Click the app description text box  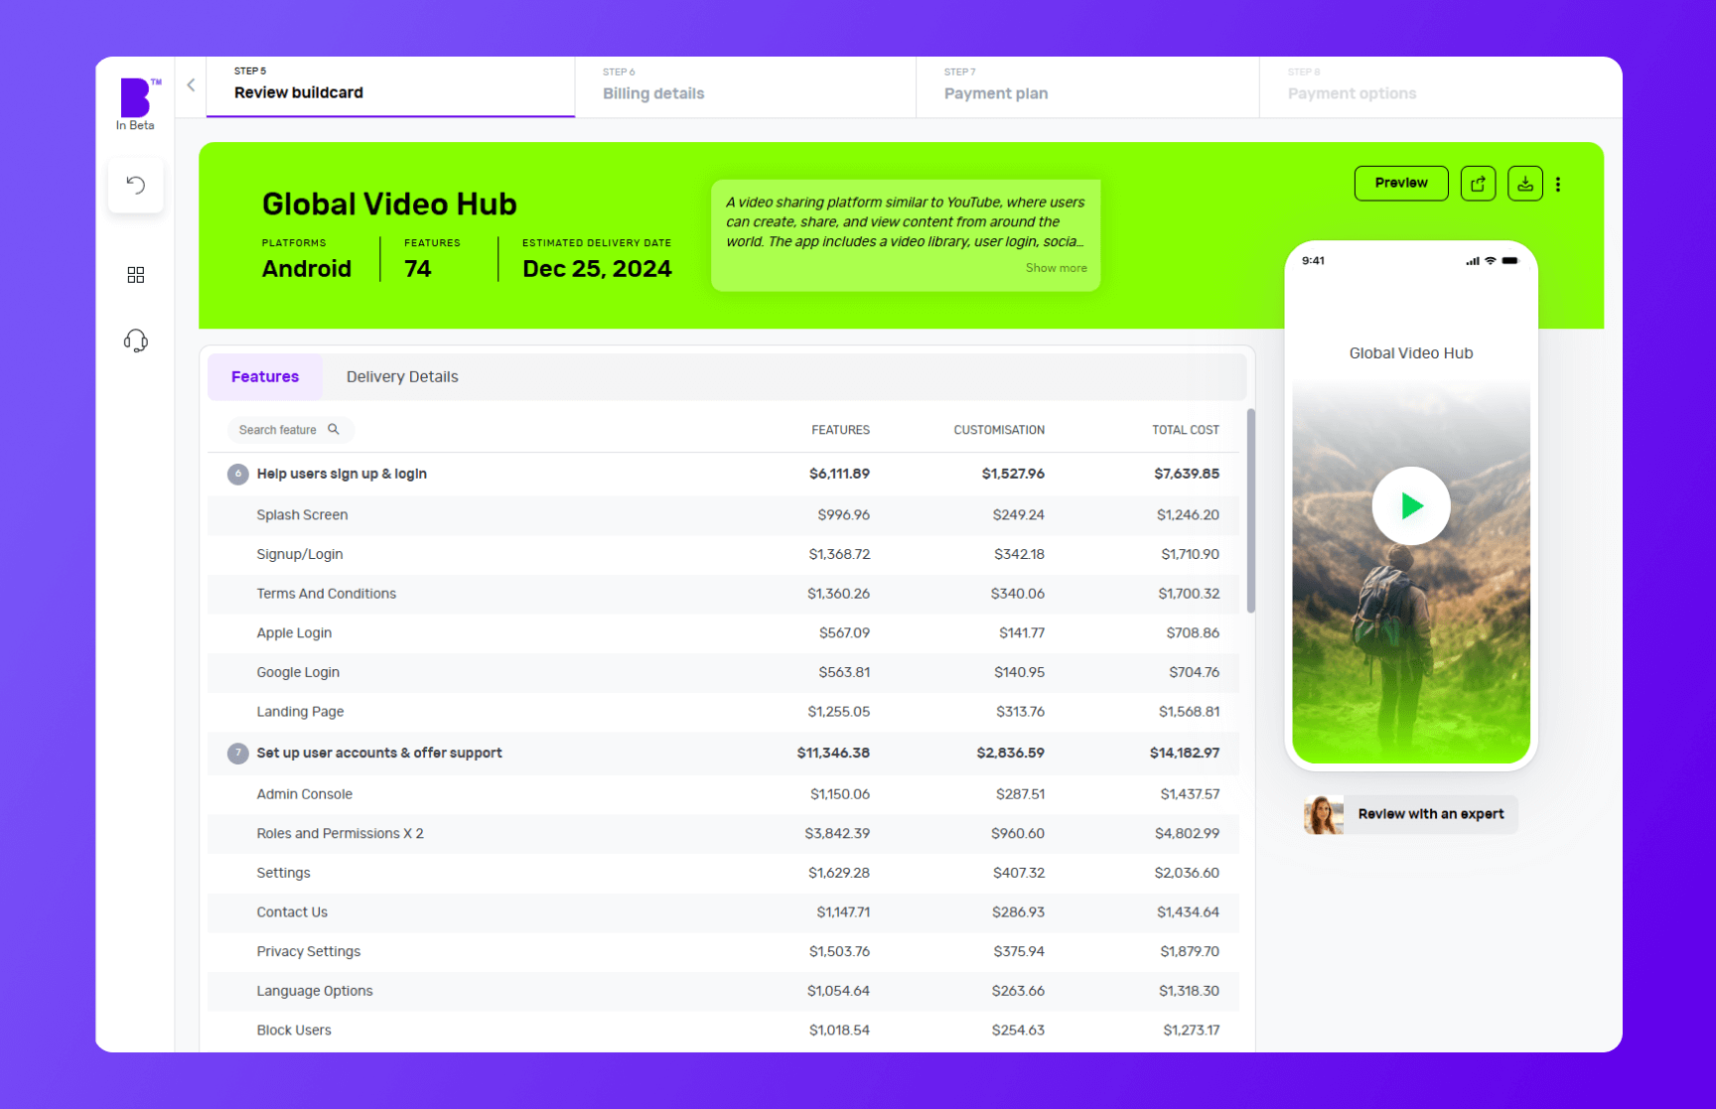click(x=906, y=235)
